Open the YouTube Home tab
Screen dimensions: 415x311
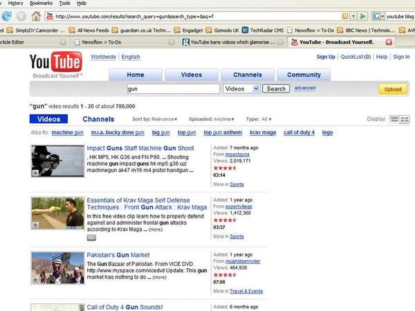tap(136, 75)
